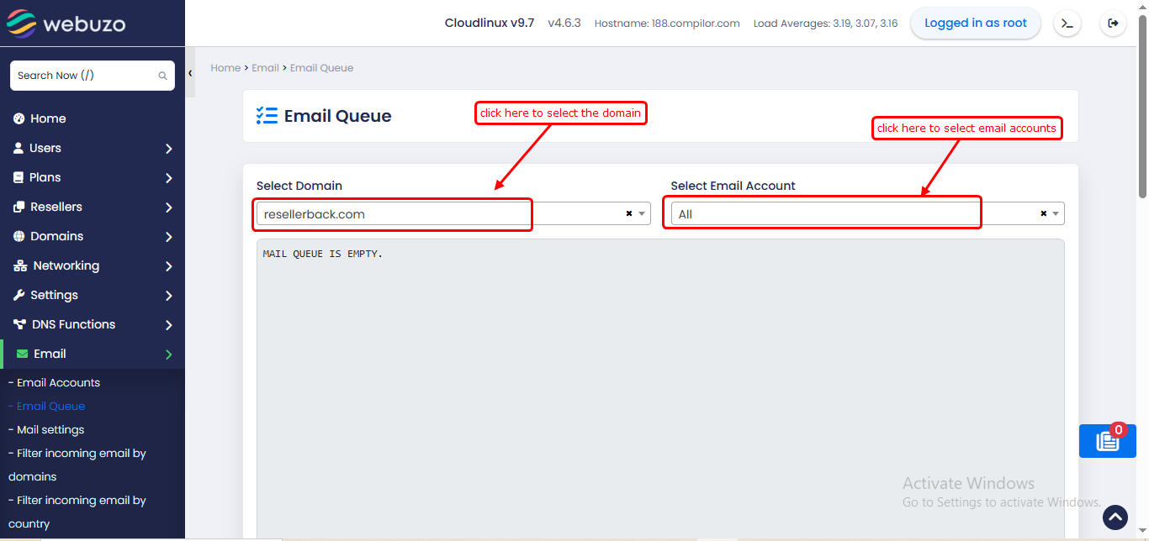
Task: Open the blue news notification widget
Action: coord(1107,441)
